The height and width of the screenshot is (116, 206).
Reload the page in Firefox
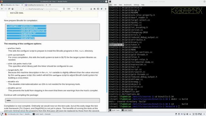pos(9,9)
